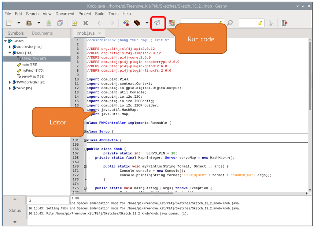Focus the goto line number field
The image size is (314, 228).
click(248, 23)
